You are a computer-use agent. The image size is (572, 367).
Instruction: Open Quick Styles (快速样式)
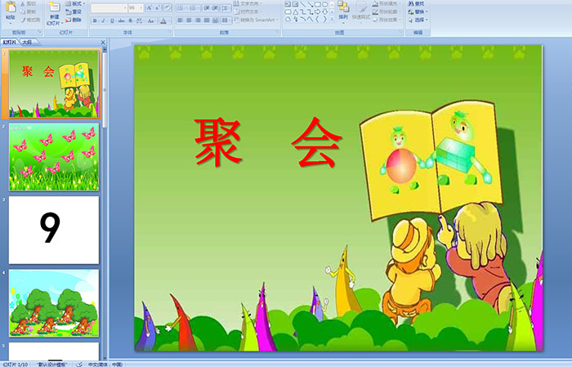[361, 11]
